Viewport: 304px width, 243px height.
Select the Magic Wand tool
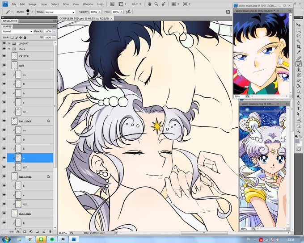pyautogui.click(x=298, y=41)
